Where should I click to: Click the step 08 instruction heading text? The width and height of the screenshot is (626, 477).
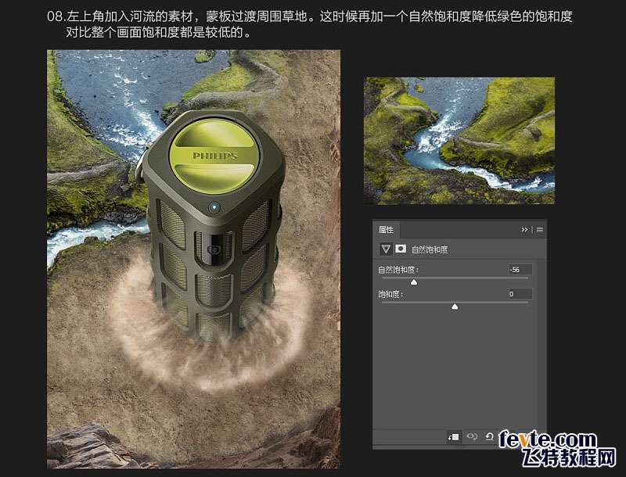click(x=310, y=24)
